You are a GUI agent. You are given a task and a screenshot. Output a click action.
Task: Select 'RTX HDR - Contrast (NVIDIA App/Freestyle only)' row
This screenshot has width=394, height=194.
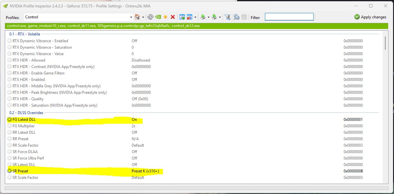(194, 67)
